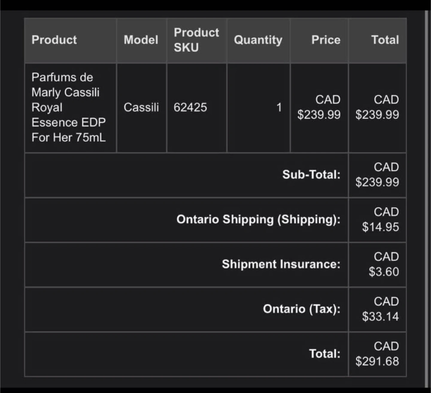Screen dimensions: 431x393
Task: Click the Shipment Insurance label
Action: [x=281, y=264]
